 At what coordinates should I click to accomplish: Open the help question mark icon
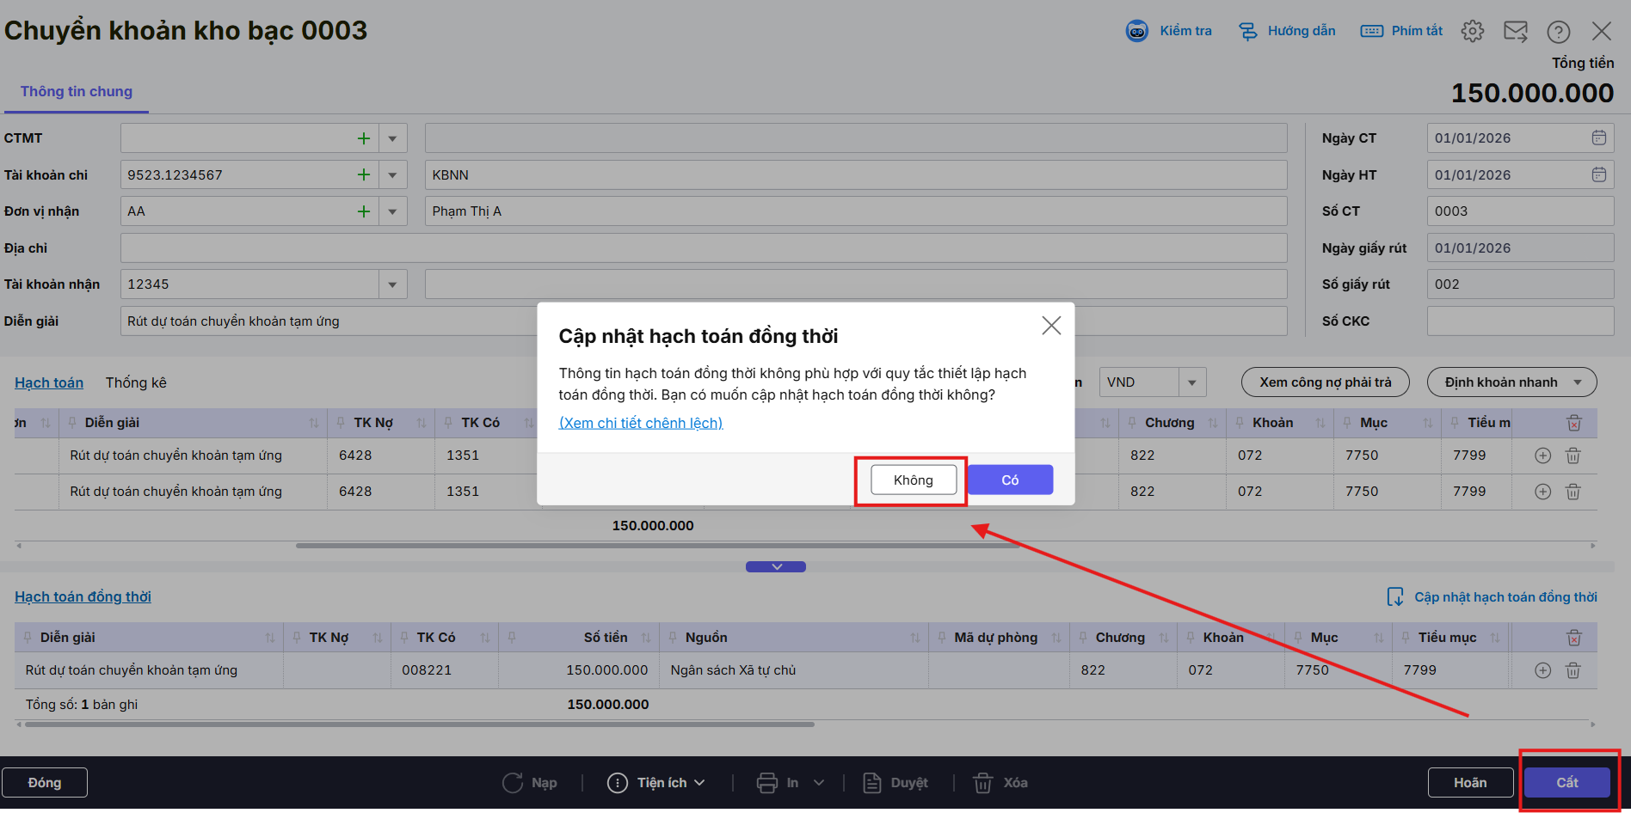point(1558,32)
